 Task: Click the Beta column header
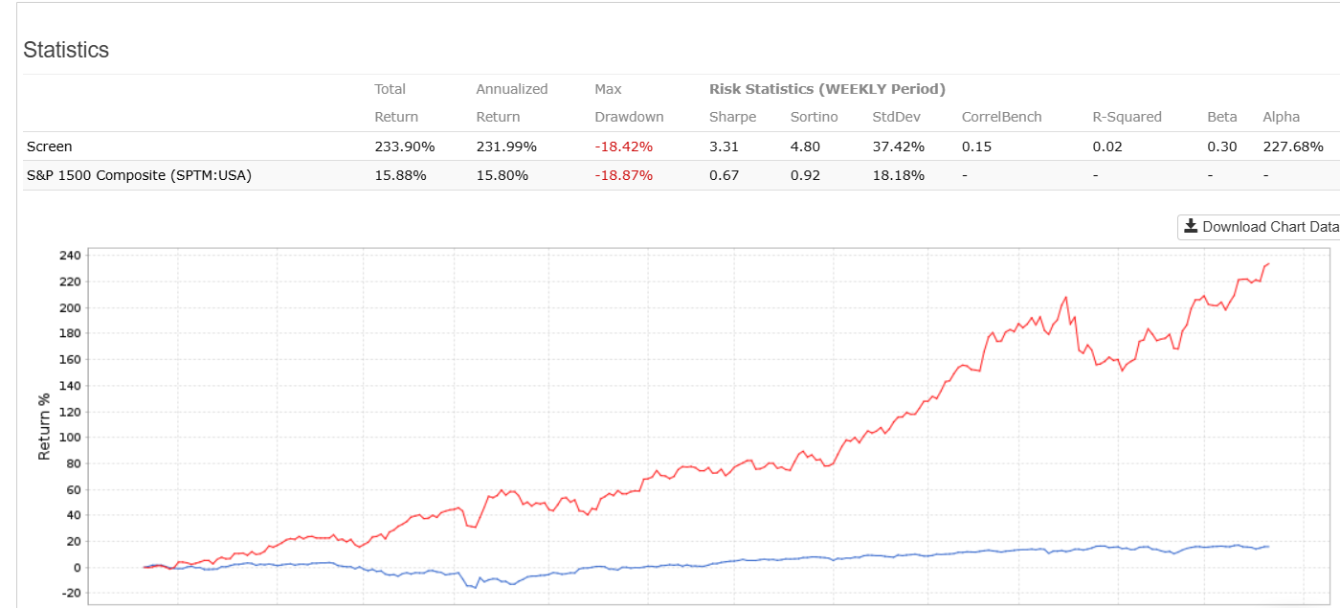[1221, 117]
